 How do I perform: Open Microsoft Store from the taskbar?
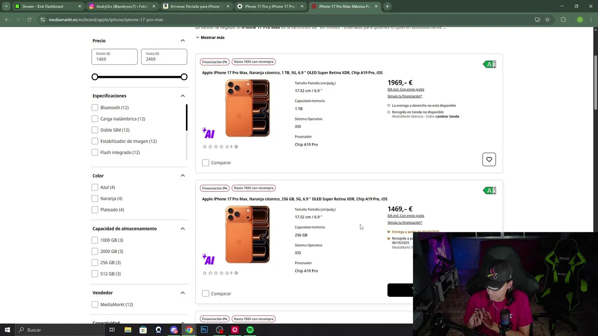pos(143,330)
